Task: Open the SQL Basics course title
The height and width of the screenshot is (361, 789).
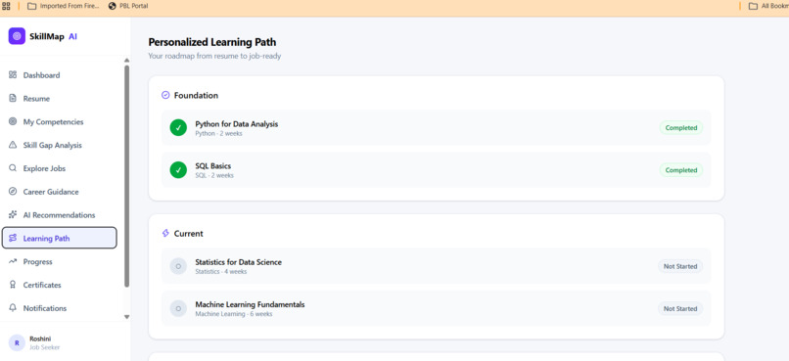Action: point(213,166)
